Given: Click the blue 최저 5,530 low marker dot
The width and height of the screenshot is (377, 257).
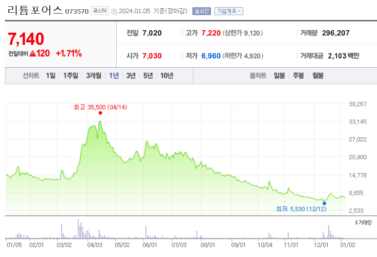Looking at the screenshot, I should coord(324,203).
